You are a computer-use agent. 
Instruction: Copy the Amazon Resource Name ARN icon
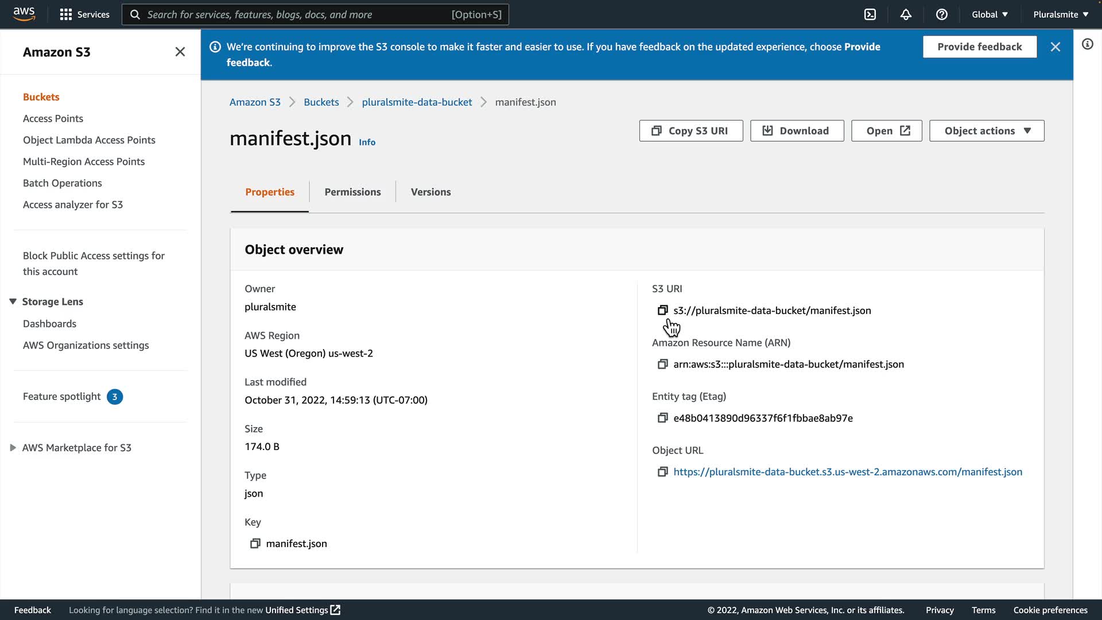point(662,364)
